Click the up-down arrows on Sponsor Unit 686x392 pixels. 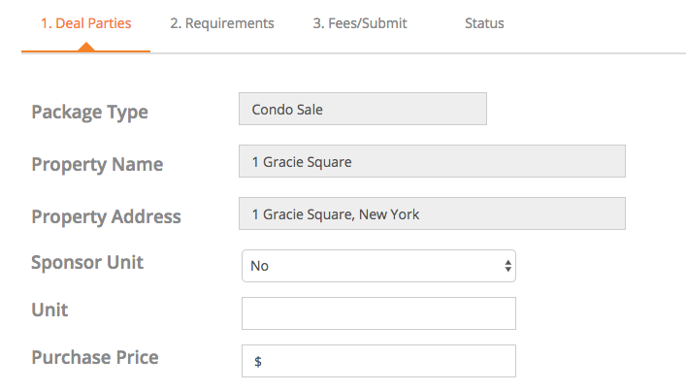click(x=507, y=265)
